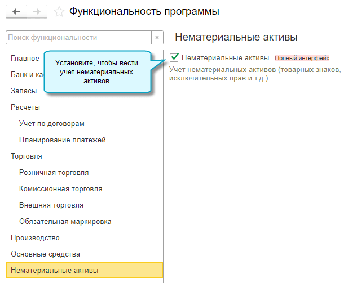Select Основные средства section
This screenshot has width=344, height=283.
(x=45, y=254)
